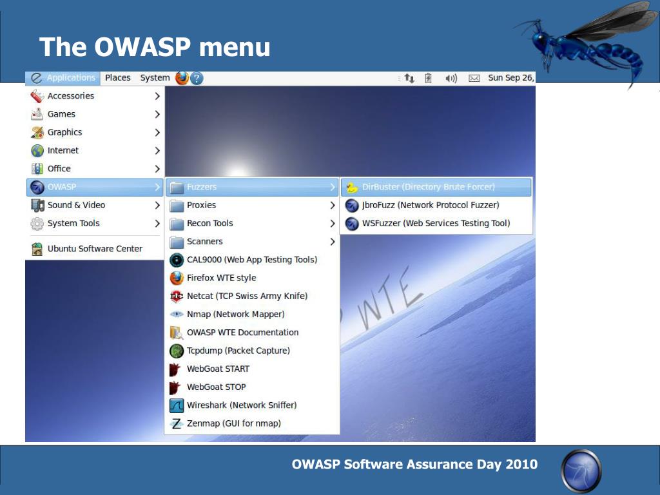Image resolution: width=660 pixels, height=495 pixels.
Task: Click the Office category icon
Action: pyautogui.click(x=37, y=168)
